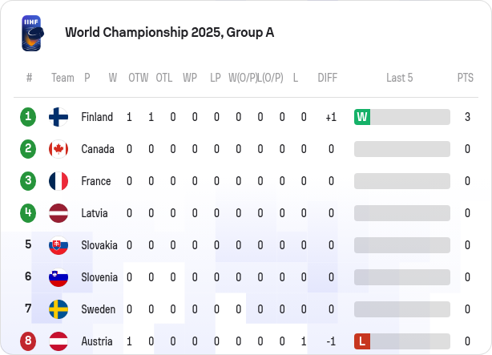The height and width of the screenshot is (355, 492).
Task: Click the France flag icon
Action: point(58,181)
